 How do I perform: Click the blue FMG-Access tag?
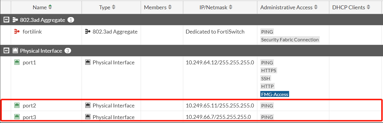(x=275, y=94)
